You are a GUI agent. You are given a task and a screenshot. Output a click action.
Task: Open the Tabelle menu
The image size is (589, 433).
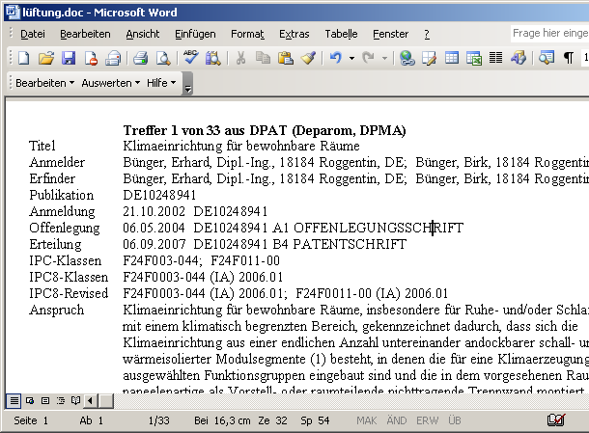click(341, 34)
